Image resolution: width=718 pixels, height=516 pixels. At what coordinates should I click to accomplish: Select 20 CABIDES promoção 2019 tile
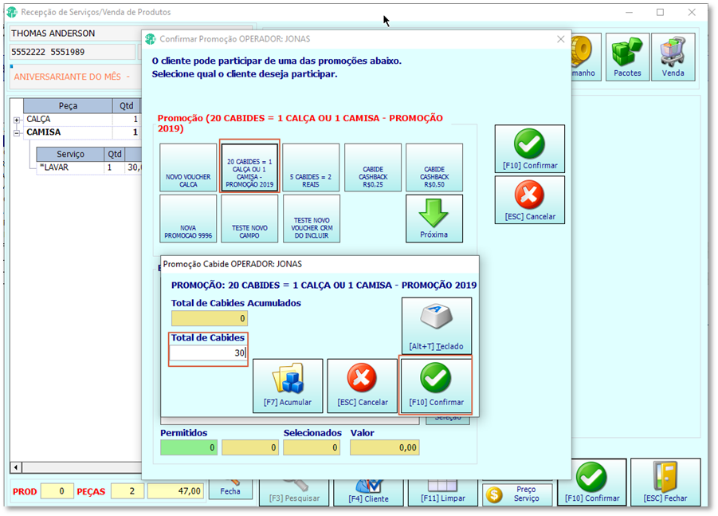point(249,167)
